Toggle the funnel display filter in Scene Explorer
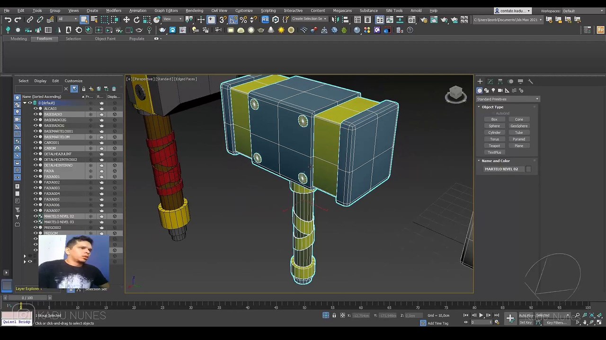 [x=74, y=89]
